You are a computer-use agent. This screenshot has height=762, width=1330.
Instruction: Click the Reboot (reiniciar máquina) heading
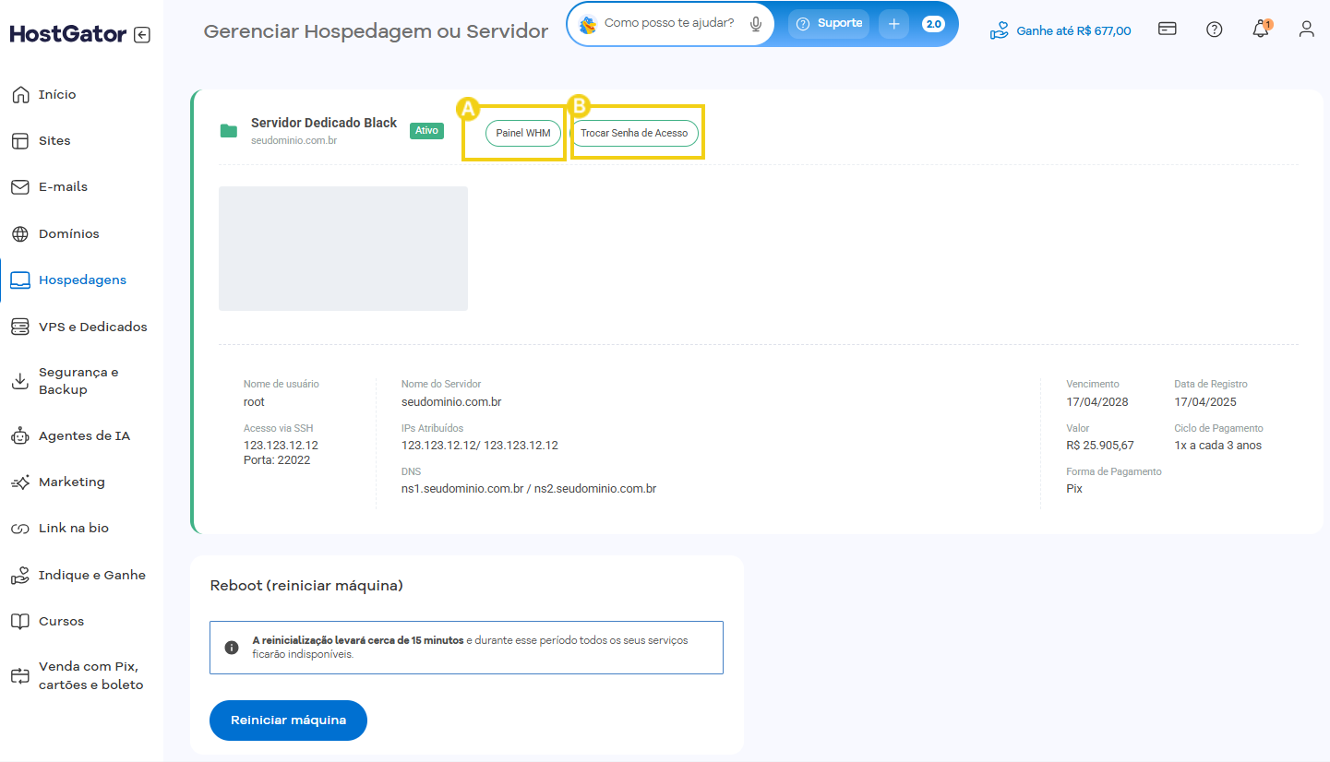(306, 586)
